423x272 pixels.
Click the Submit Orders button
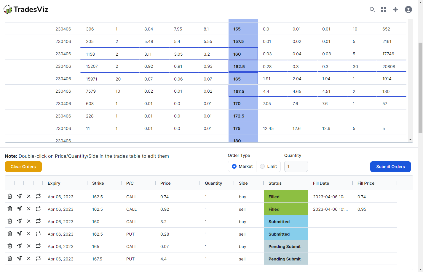tap(390, 167)
